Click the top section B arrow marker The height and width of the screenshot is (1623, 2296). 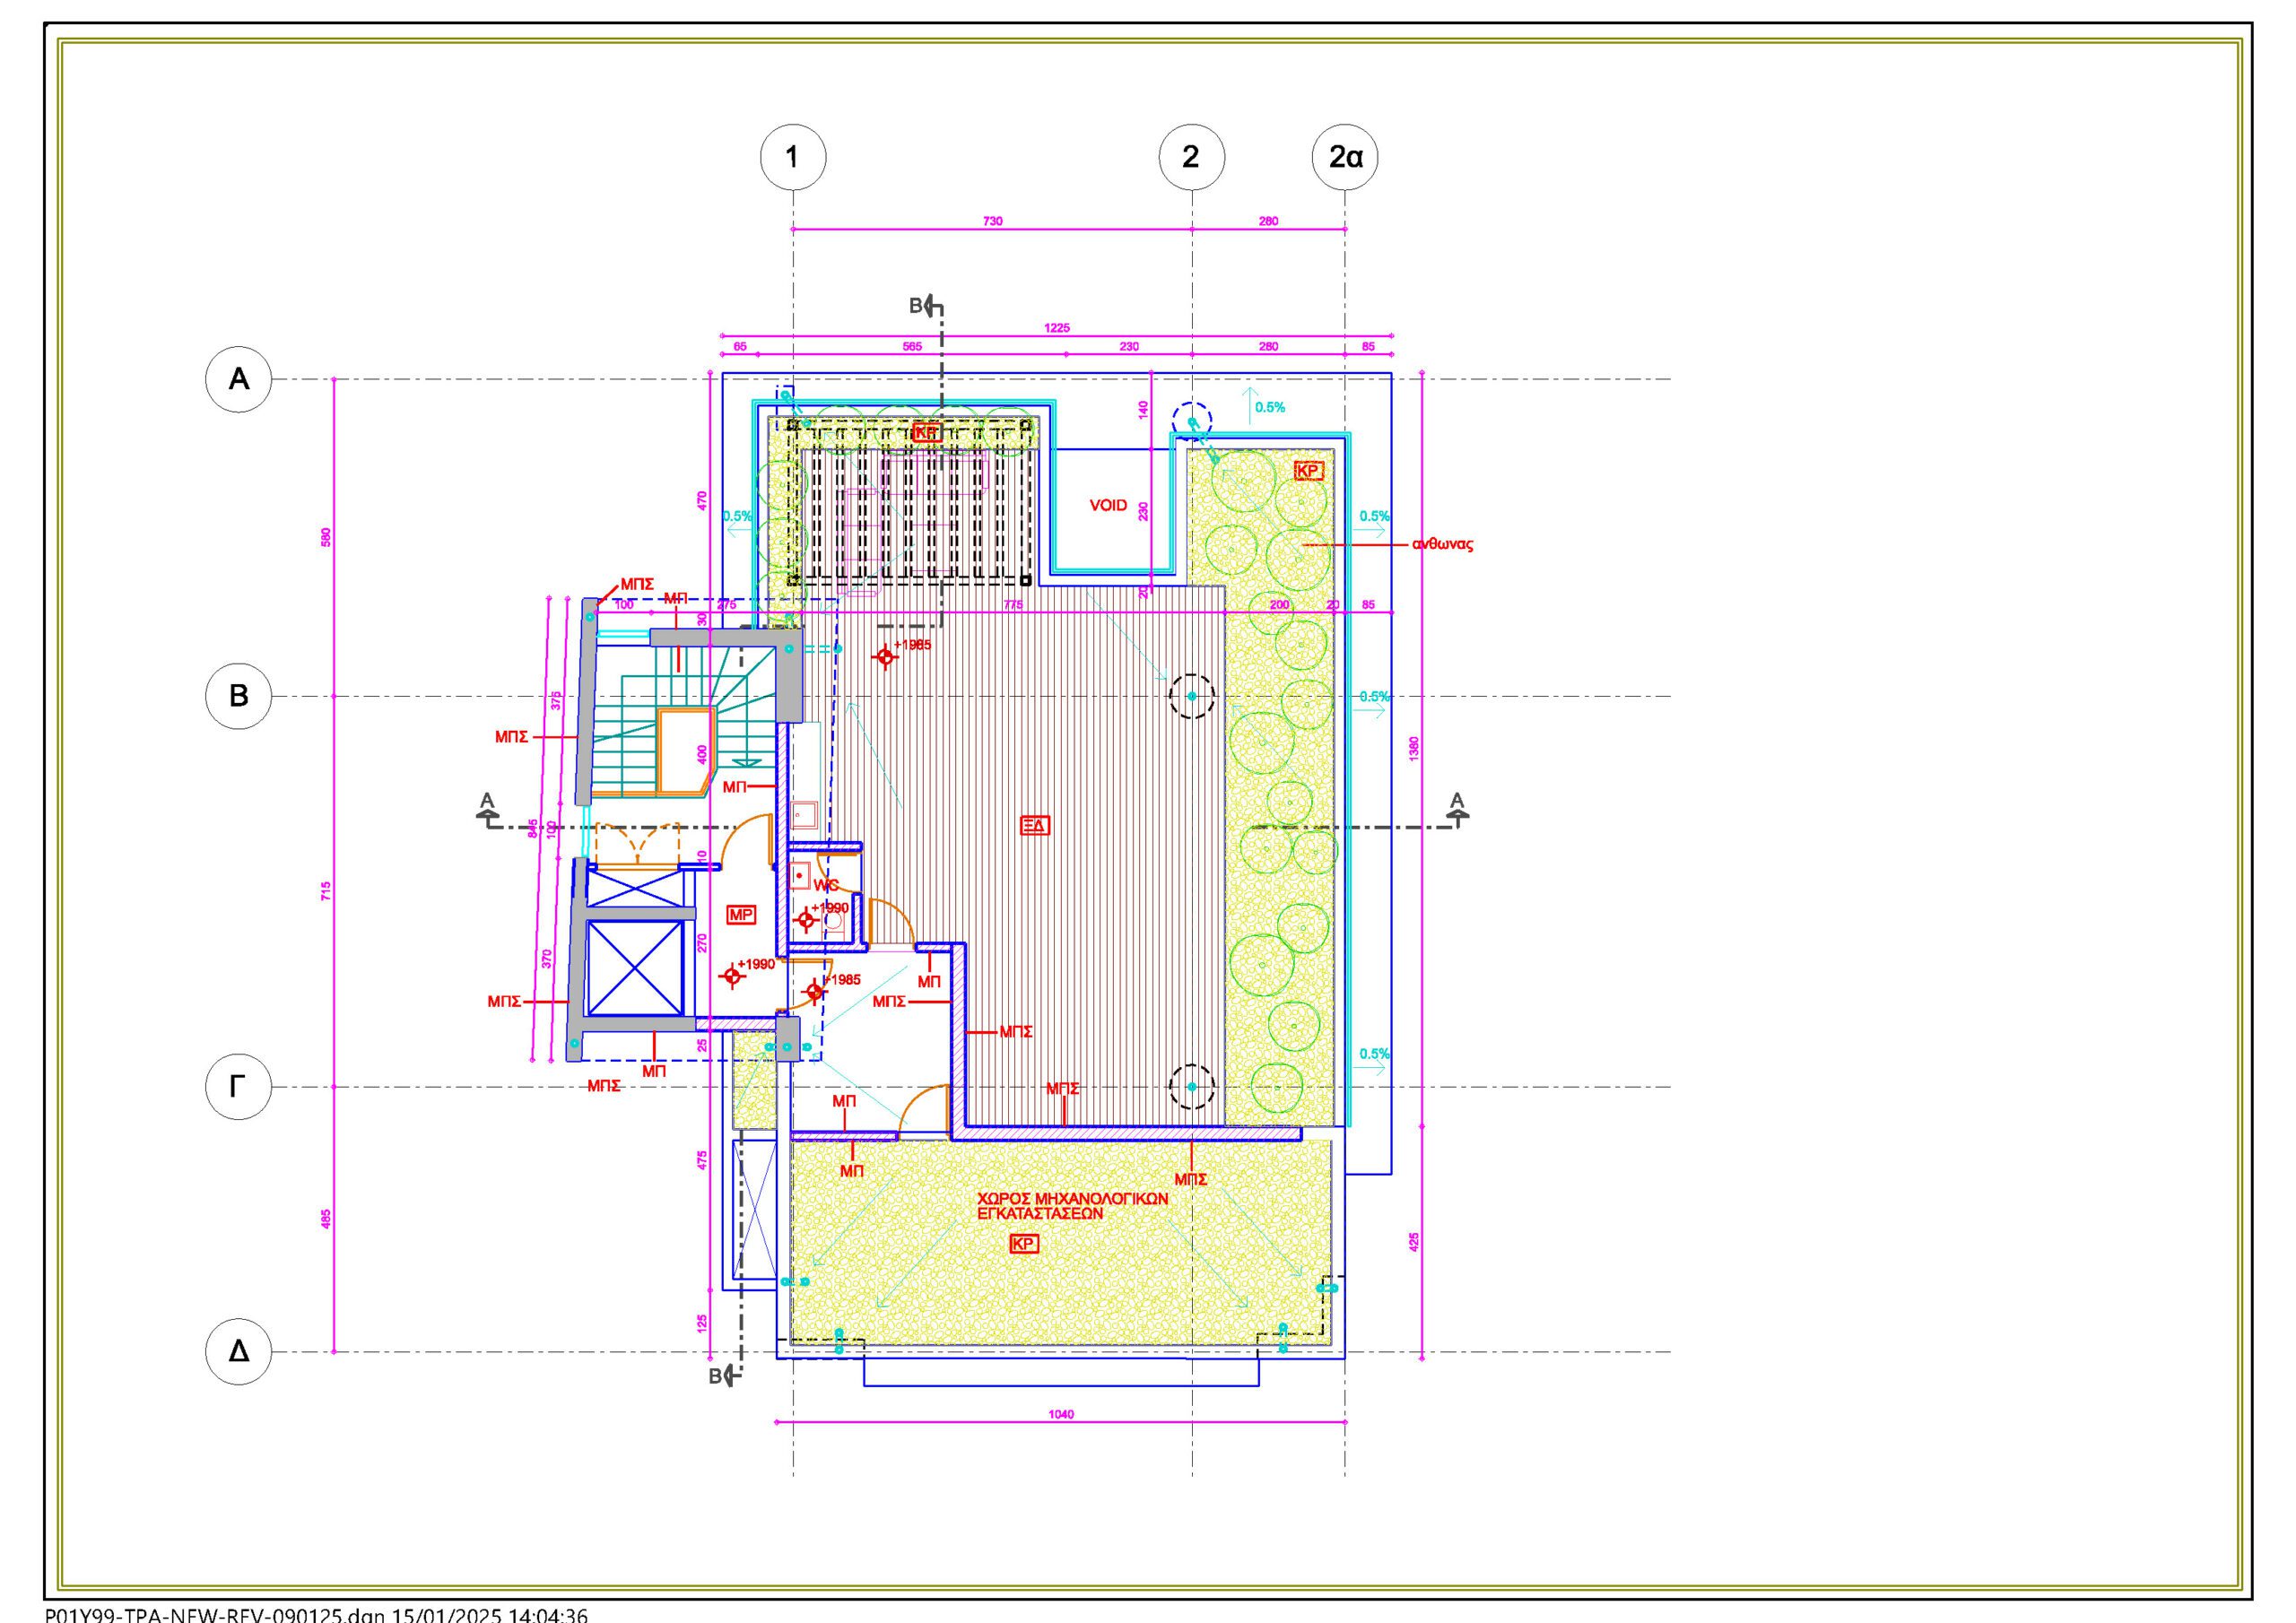coord(928,306)
